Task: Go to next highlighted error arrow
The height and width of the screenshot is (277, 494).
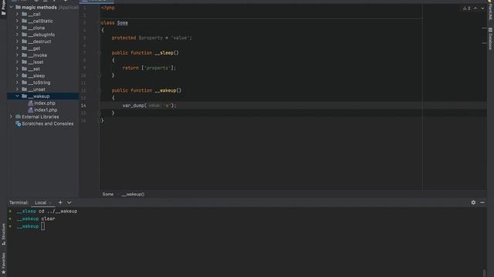Action: 482,8
